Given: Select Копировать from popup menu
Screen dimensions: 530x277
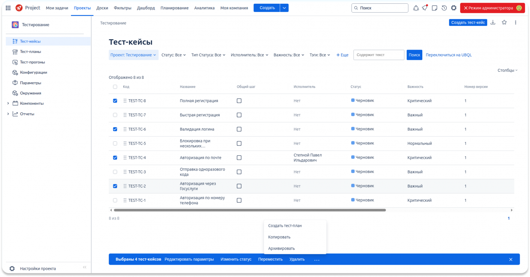Looking at the screenshot, I should (295, 237).
